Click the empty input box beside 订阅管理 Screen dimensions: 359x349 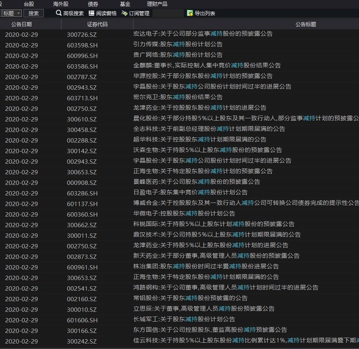[x=168, y=13]
